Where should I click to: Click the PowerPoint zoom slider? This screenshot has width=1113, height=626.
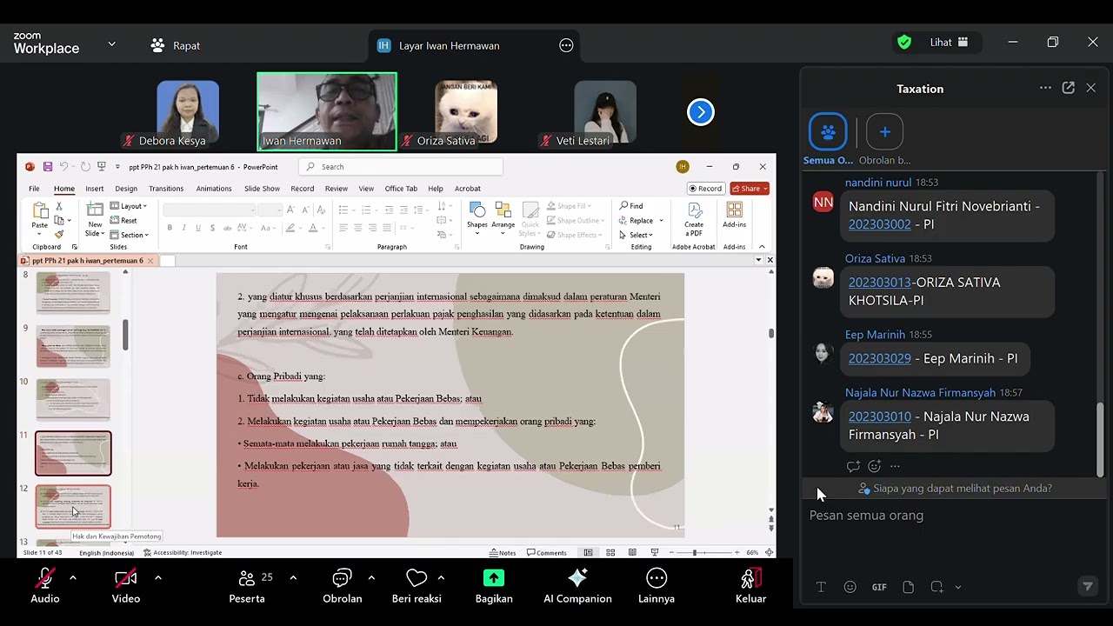[705, 553]
